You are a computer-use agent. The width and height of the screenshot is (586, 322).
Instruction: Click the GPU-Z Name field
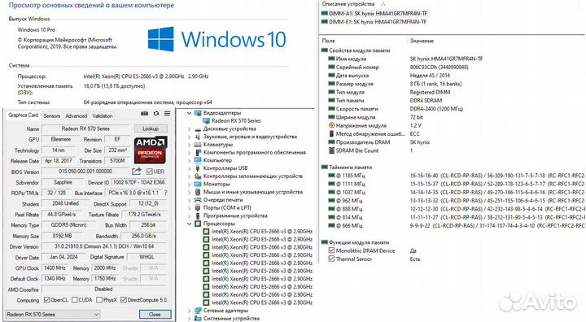click(x=85, y=128)
